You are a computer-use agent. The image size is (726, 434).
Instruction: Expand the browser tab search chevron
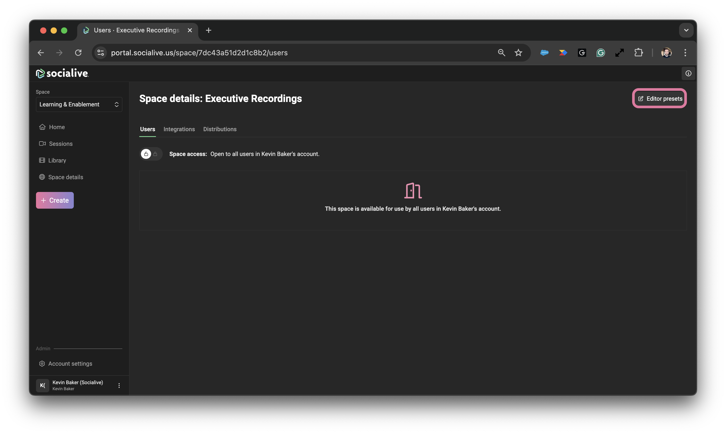pyautogui.click(x=686, y=30)
